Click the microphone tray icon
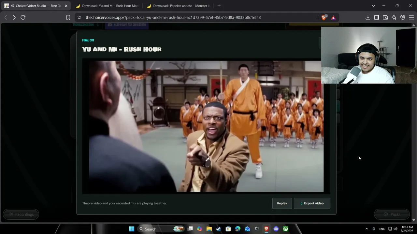Screen dimensions: 417x234 click(x=374, y=229)
